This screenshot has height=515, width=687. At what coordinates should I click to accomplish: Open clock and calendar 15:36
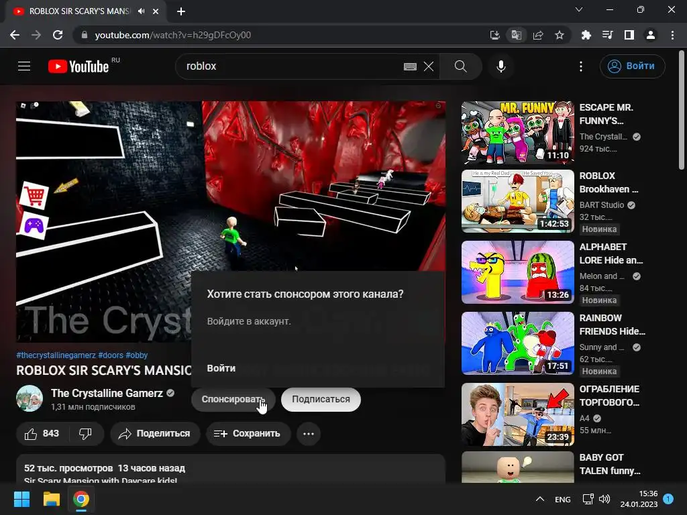(x=639, y=499)
